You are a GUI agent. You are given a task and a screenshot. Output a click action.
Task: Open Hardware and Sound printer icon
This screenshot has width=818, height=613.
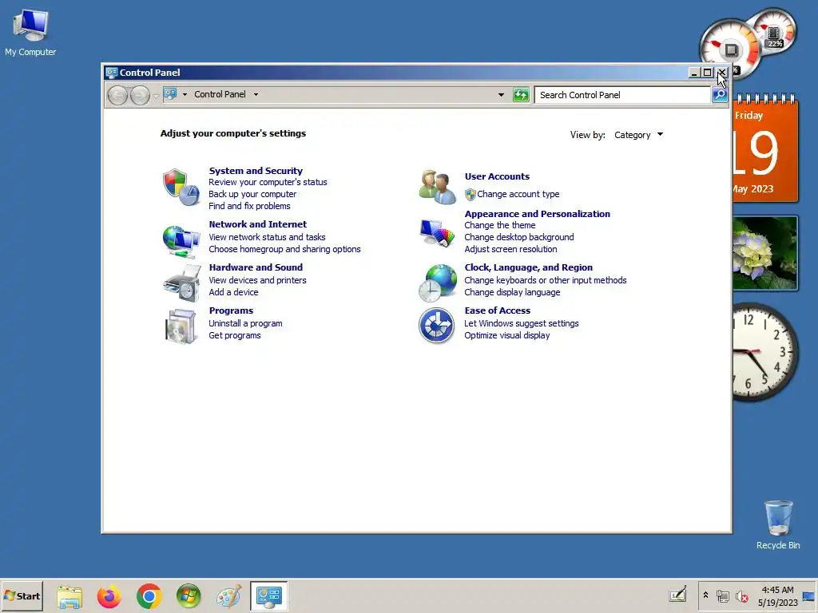tap(182, 283)
